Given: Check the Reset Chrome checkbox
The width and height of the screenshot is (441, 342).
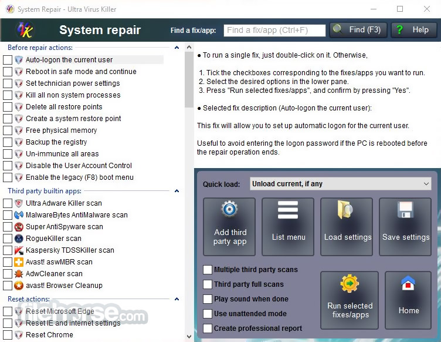Looking at the screenshot, I should tap(8, 335).
